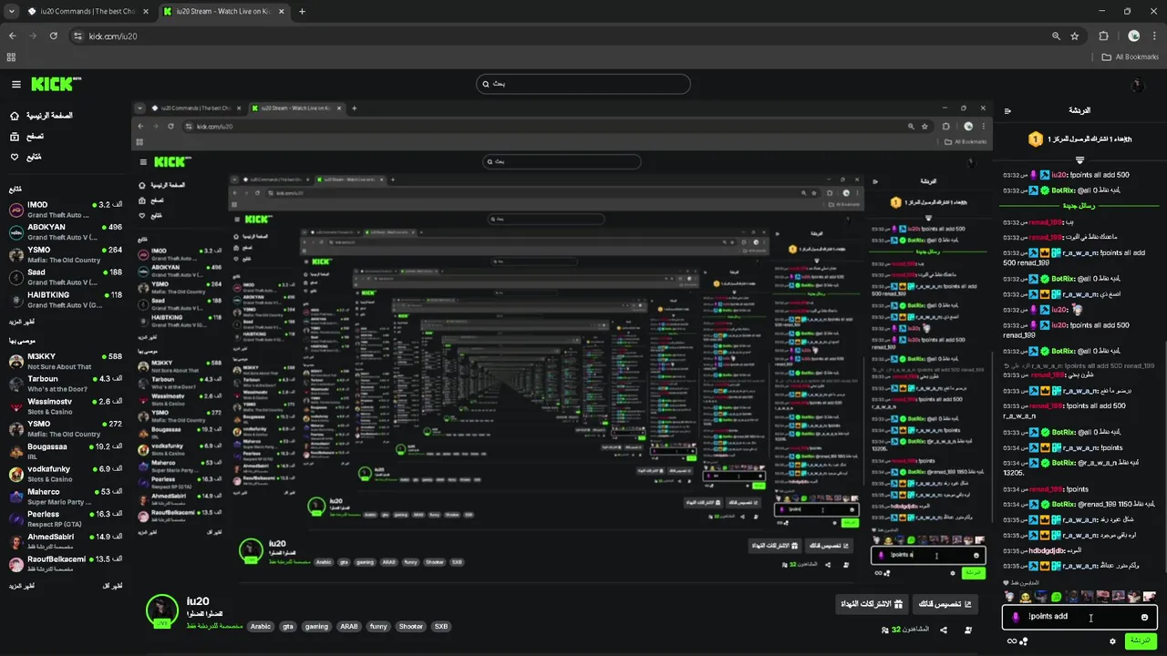Click the share icon under stream
This screenshot has height=656, width=1167.
tap(944, 630)
